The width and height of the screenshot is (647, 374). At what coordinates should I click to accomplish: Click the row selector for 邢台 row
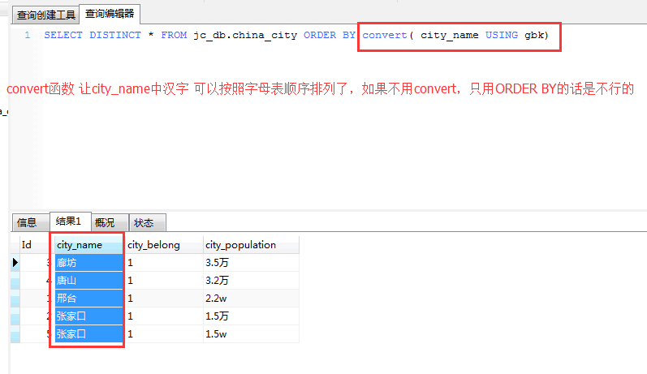point(15,298)
